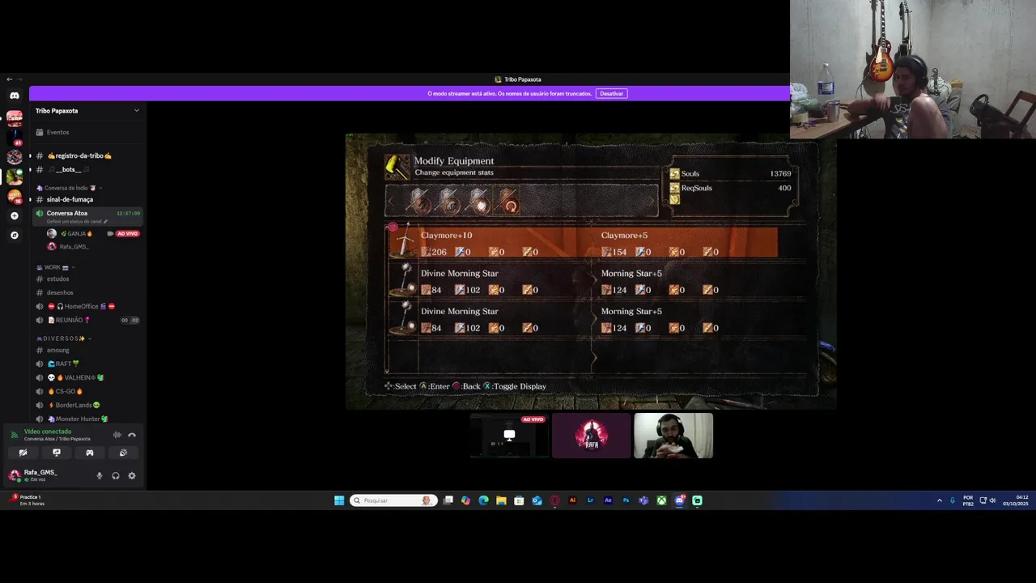1036x583 pixels.
Task: Mute microphone in Discord user panel
Action: point(100,476)
